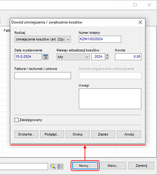Increase the year with the up arrow
The image size is (157, 175).
tap(107, 55)
